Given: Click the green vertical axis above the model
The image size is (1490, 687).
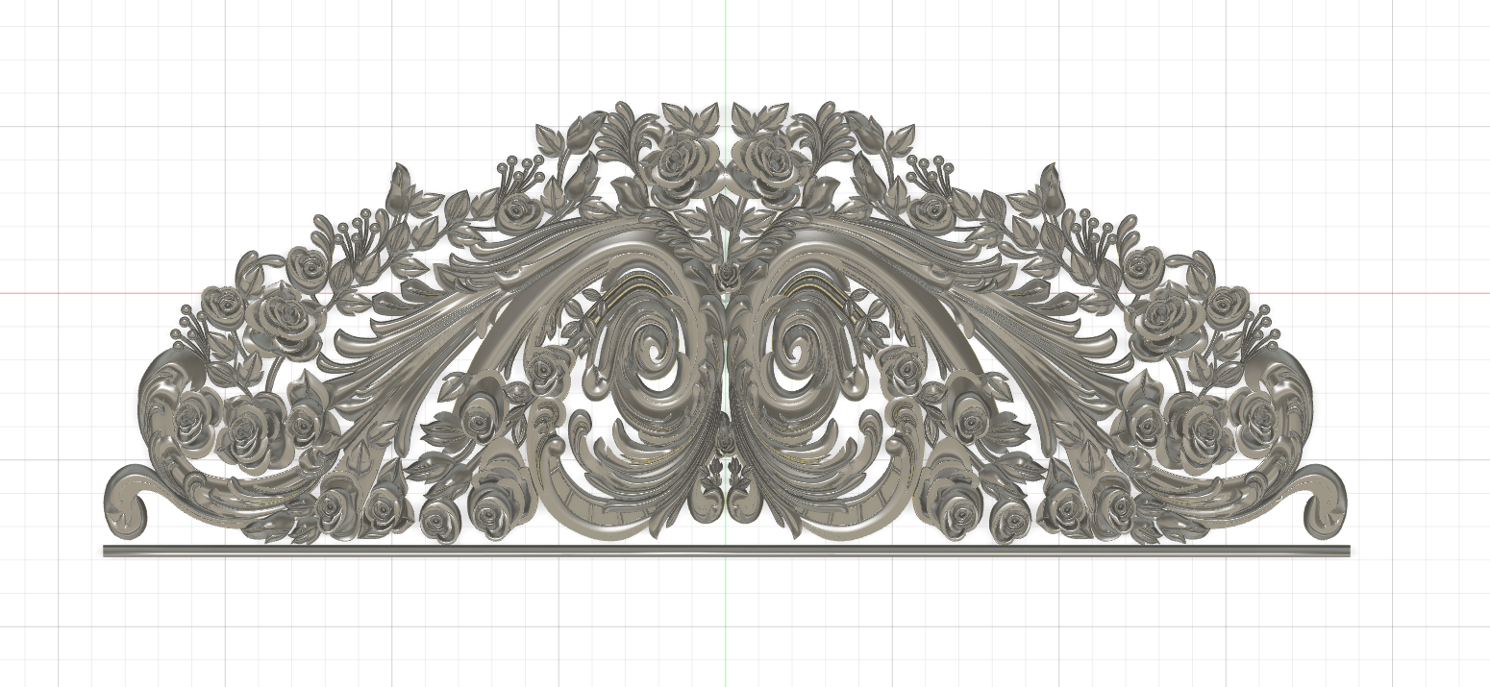Looking at the screenshot, I should (x=726, y=48).
